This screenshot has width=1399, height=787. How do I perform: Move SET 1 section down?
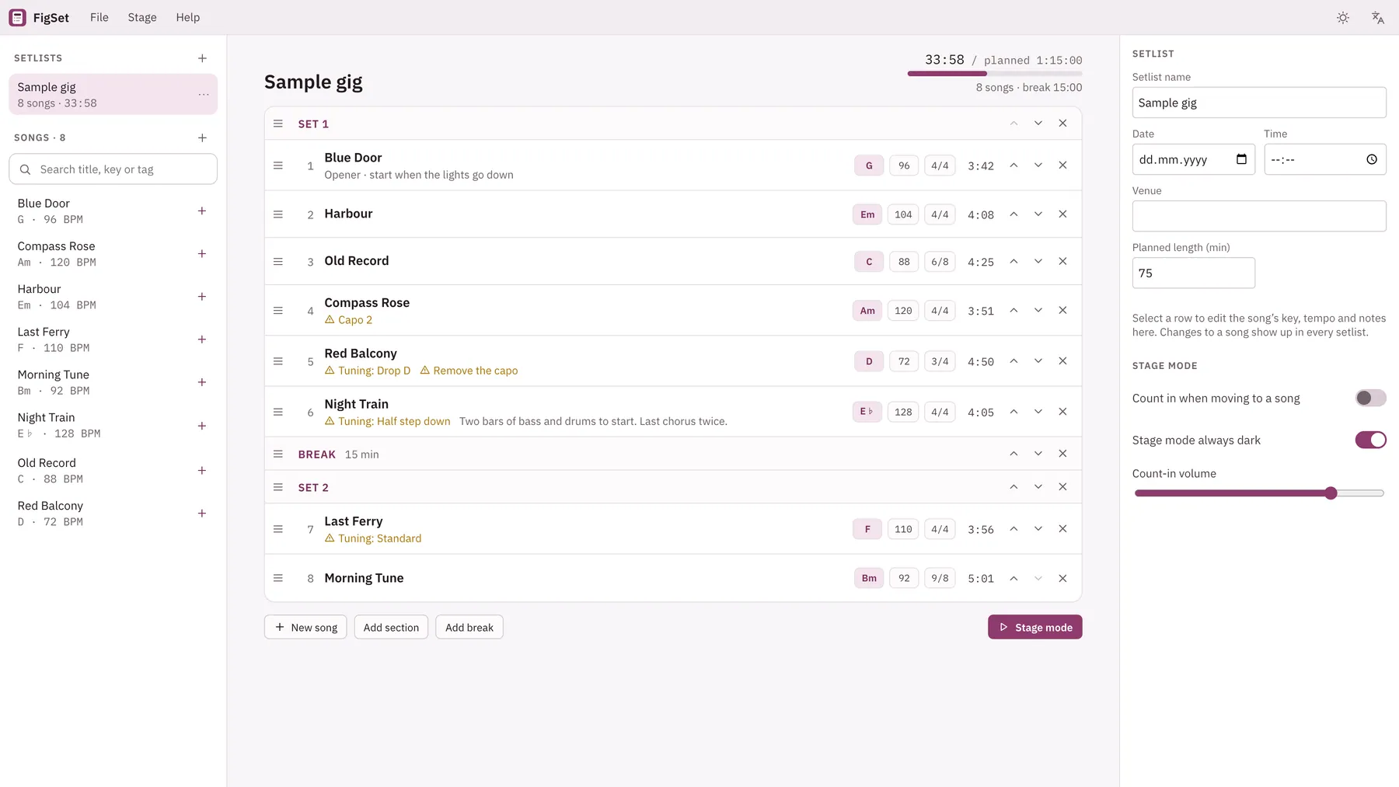pos(1038,124)
